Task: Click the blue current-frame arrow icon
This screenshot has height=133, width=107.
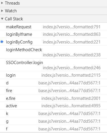Action: [x=2, y=42]
